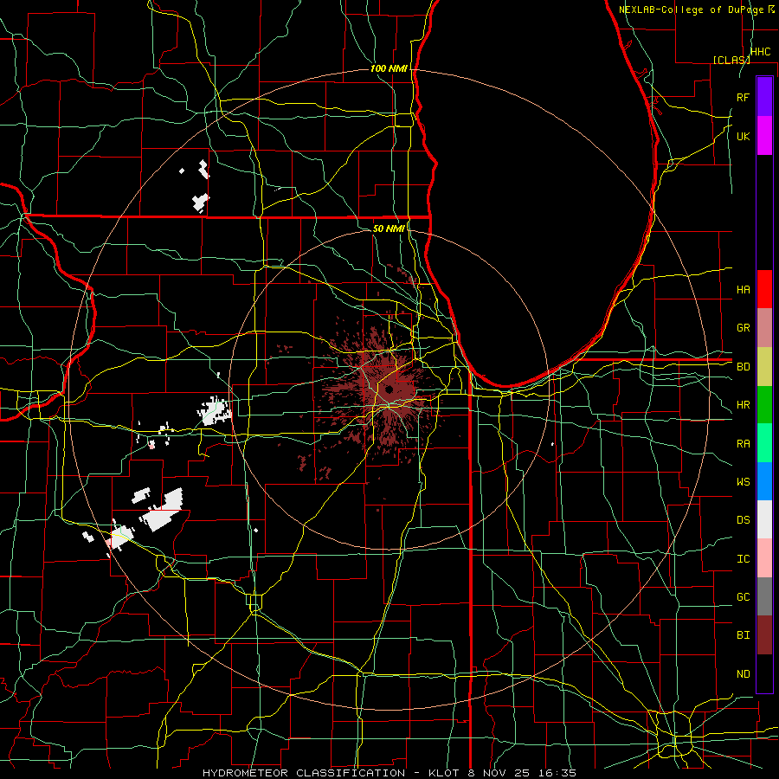Click the WS legend label
779x779 pixels.
pos(744,481)
